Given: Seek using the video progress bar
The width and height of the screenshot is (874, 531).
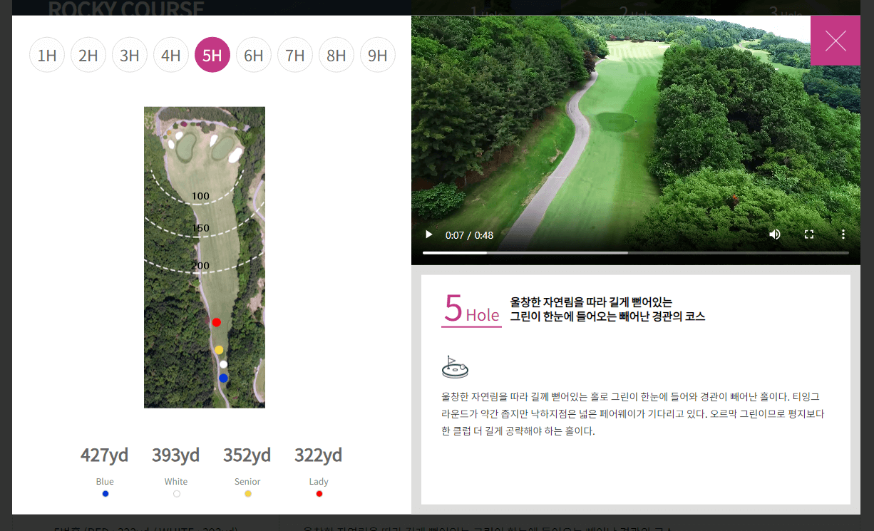Looking at the screenshot, I should coord(634,252).
